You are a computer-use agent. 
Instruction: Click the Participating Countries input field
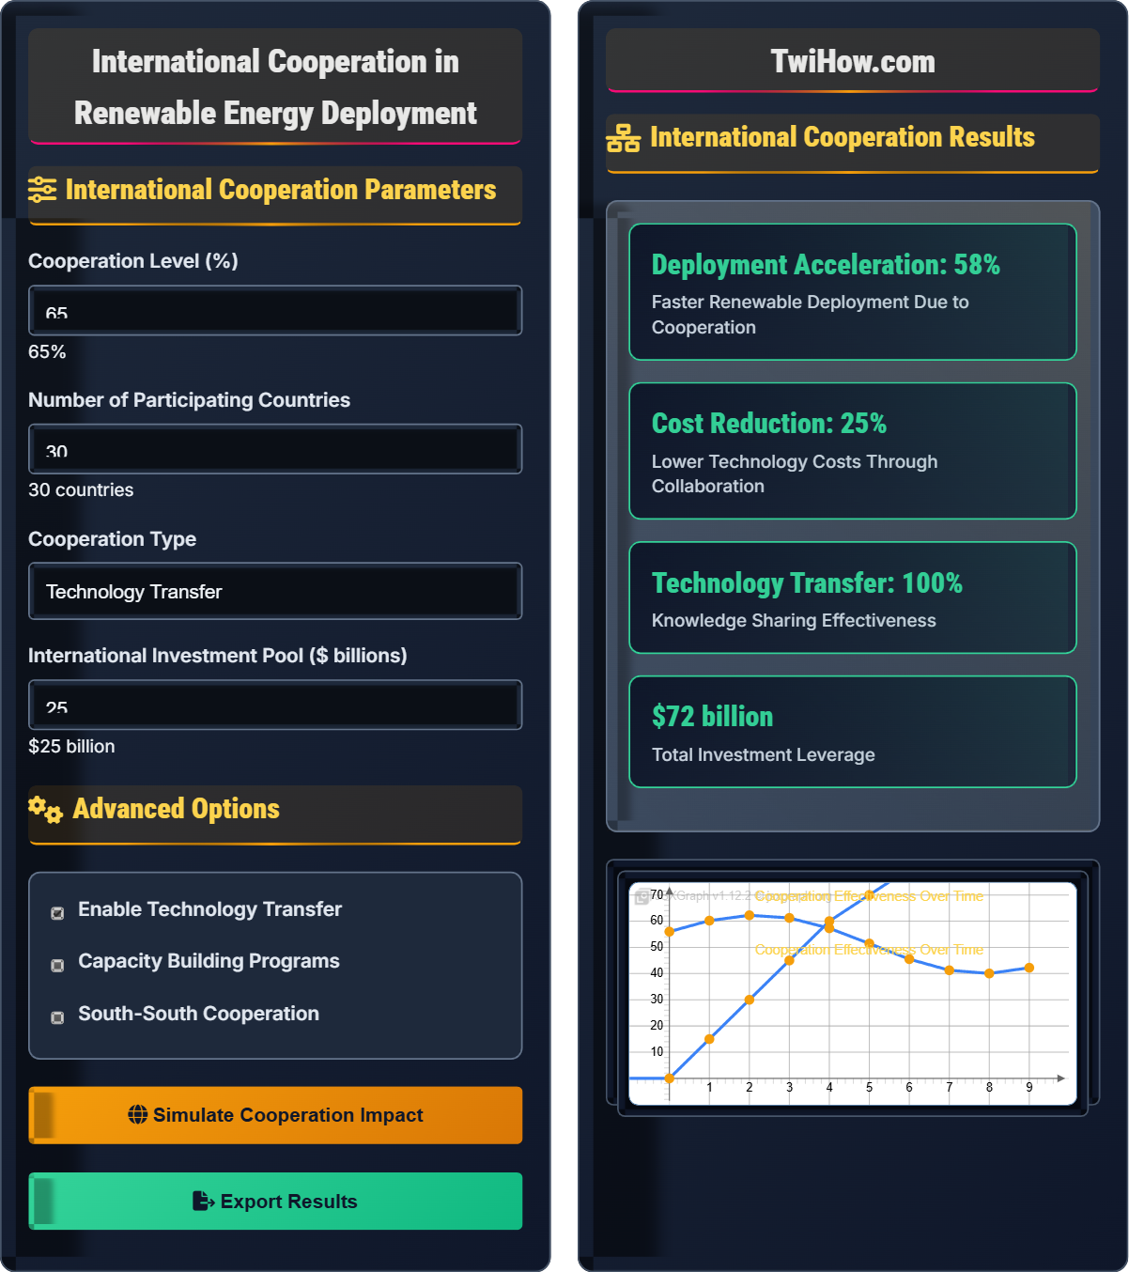tap(275, 449)
